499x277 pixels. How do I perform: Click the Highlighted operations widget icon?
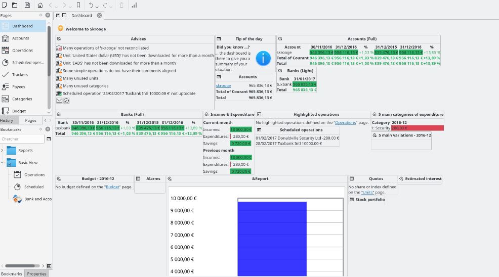click(x=259, y=114)
